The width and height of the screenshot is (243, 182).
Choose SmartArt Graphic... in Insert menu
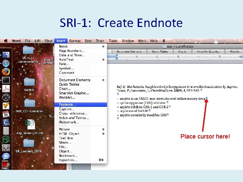[81, 93]
